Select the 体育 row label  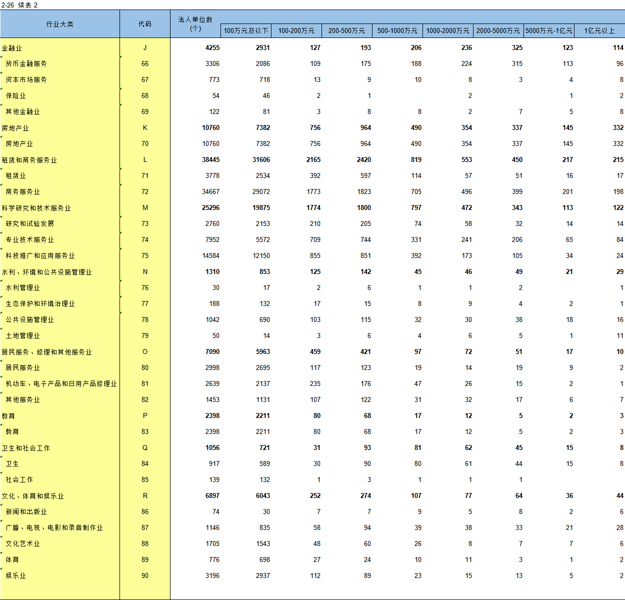[12, 560]
